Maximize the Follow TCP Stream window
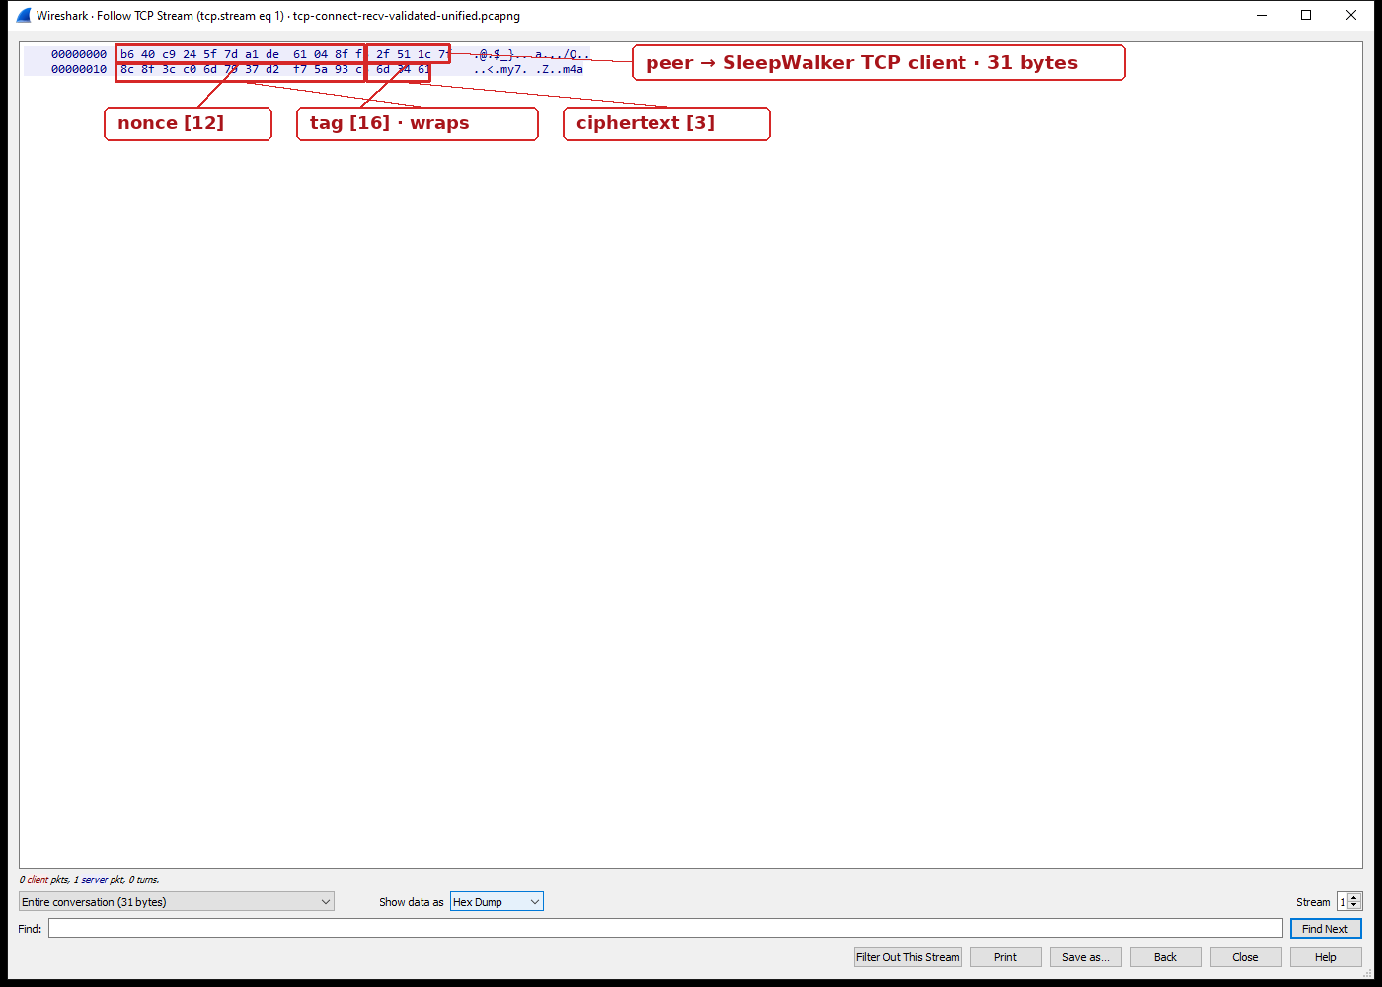The height and width of the screenshot is (987, 1382). pos(1306,15)
